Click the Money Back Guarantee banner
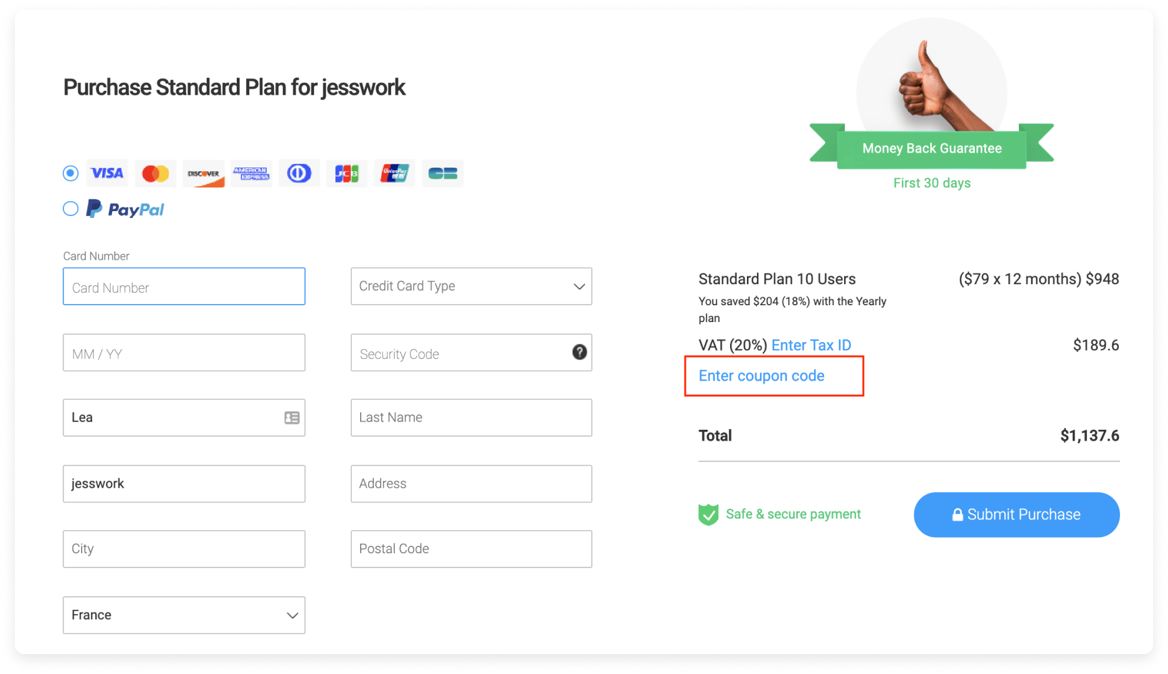This screenshot has width=1168, height=674. 932,148
